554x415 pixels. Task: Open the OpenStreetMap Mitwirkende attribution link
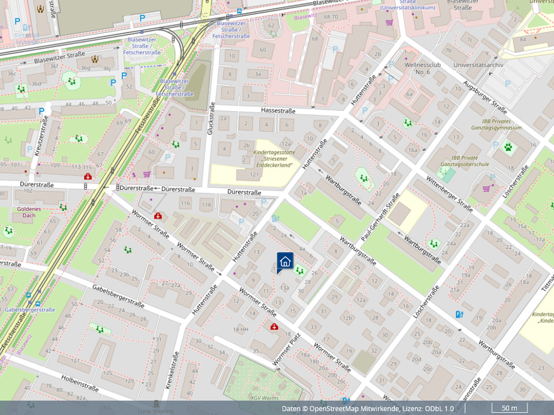tap(354, 409)
